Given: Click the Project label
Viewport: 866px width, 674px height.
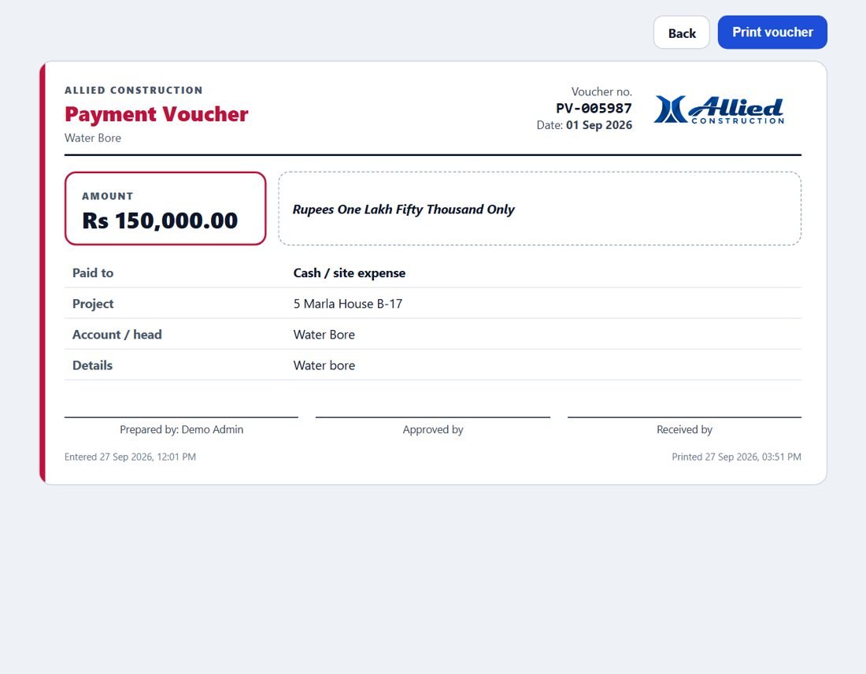Looking at the screenshot, I should pyautogui.click(x=93, y=304).
